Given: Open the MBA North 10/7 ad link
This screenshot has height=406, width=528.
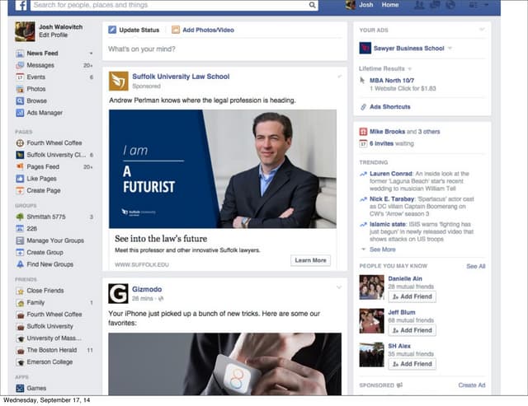Looking at the screenshot, I should (x=392, y=81).
